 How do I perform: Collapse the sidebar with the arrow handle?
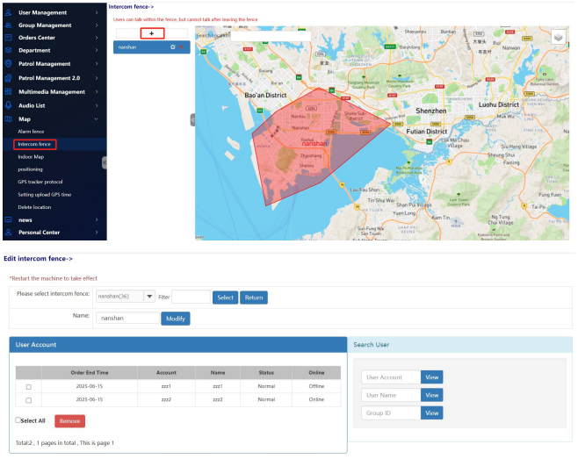pos(105,161)
